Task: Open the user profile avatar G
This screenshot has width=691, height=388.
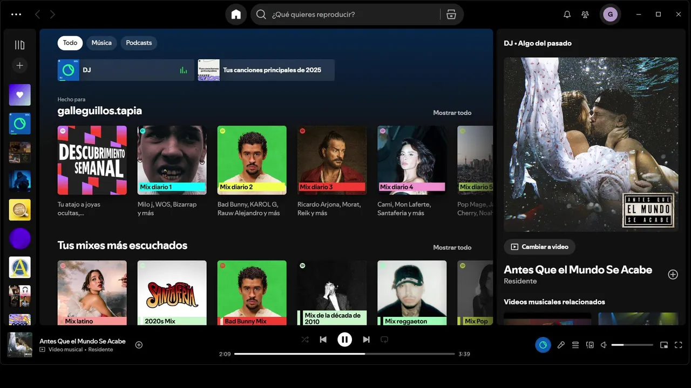Action: tap(610, 15)
